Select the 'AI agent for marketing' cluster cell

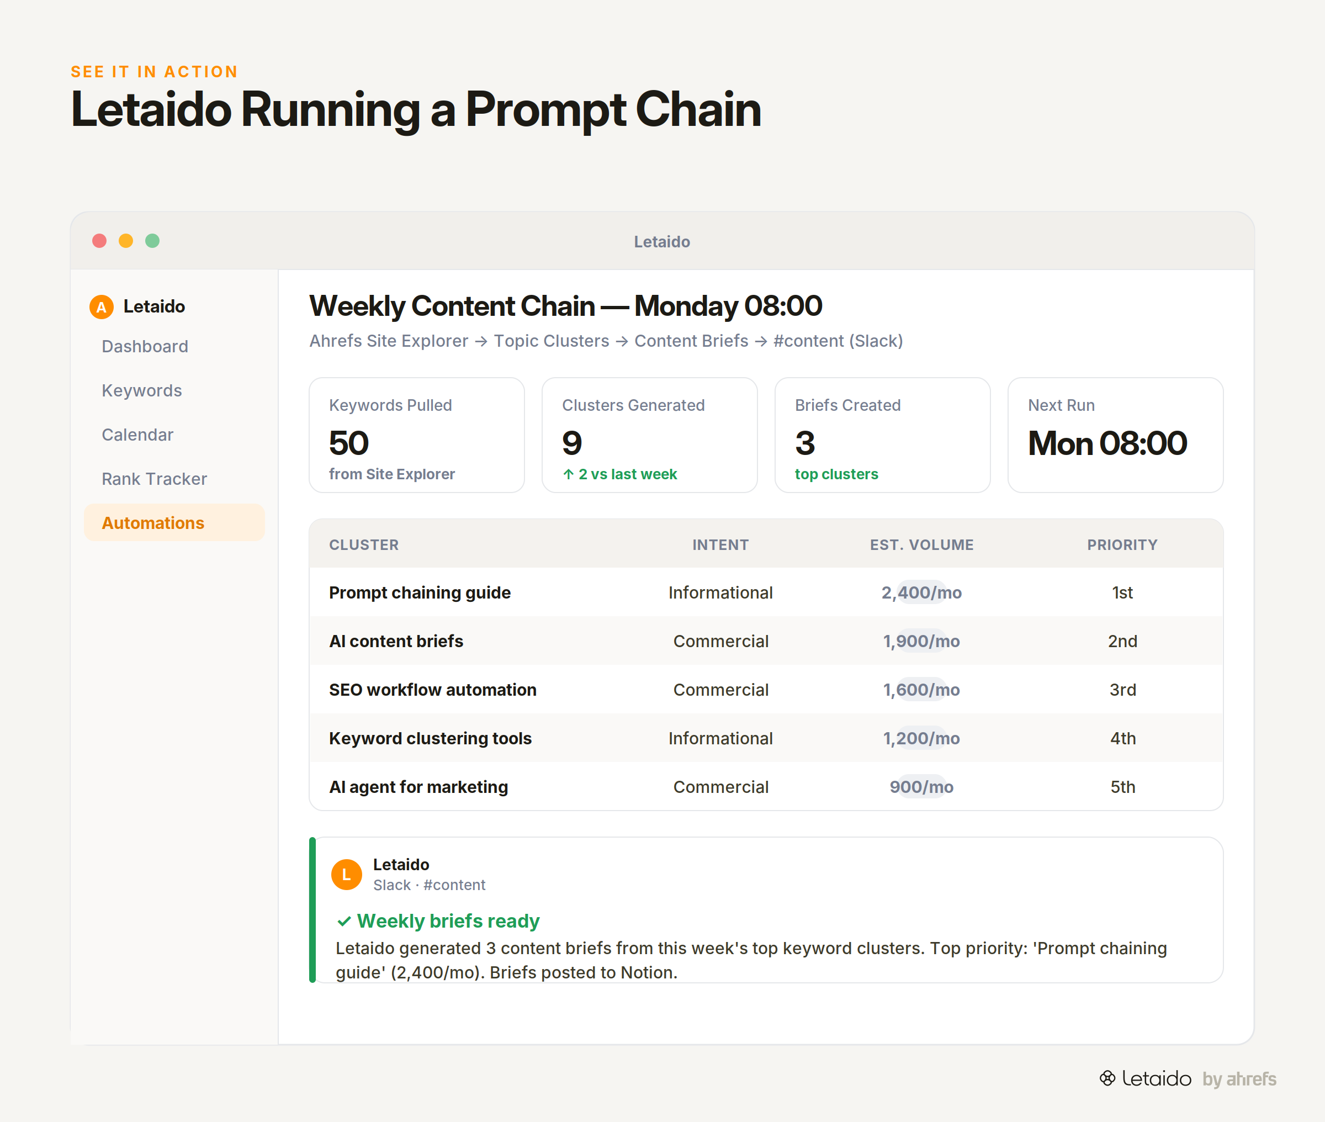click(418, 787)
